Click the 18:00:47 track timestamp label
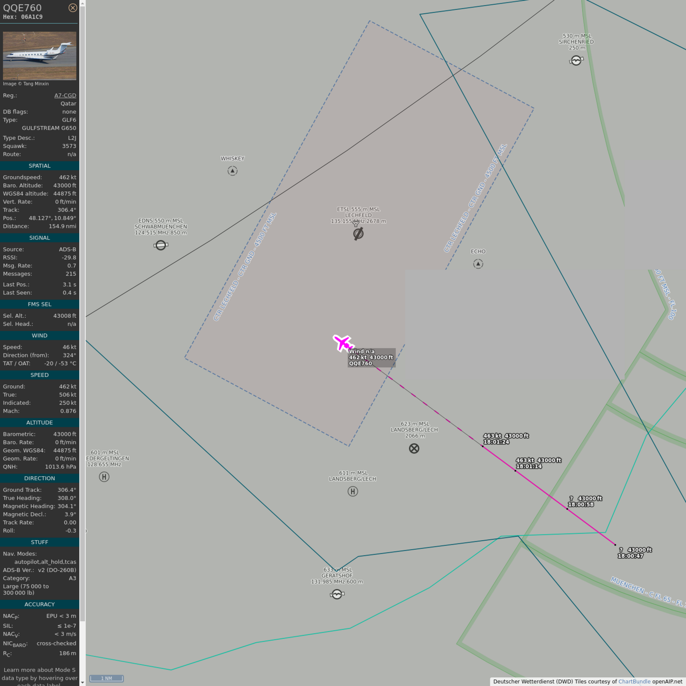686x686 pixels. coord(630,556)
